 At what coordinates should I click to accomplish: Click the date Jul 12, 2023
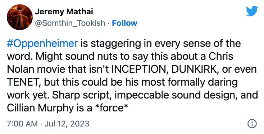tap(67, 124)
